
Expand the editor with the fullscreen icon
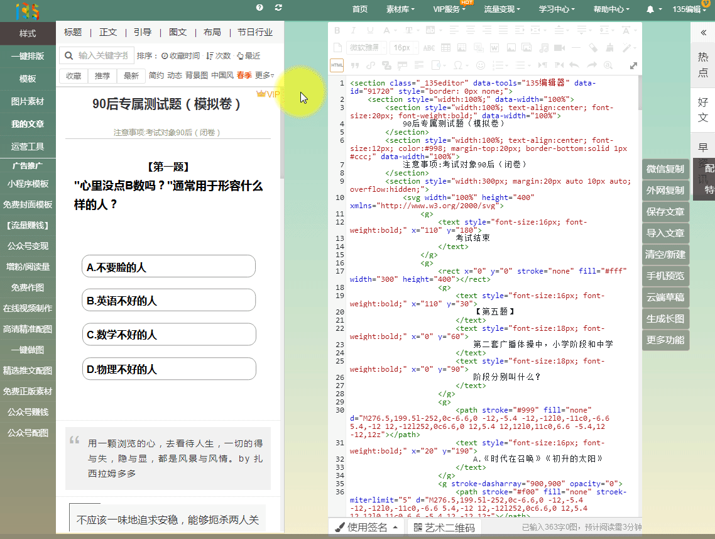point(634,65)
